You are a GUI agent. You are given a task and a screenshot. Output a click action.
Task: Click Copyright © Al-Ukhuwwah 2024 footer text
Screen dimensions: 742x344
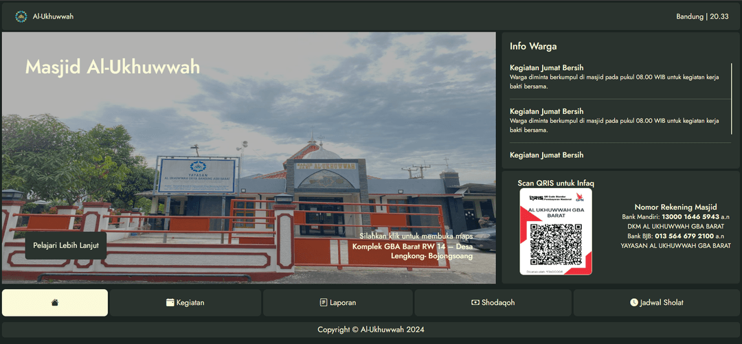[370, 330]
